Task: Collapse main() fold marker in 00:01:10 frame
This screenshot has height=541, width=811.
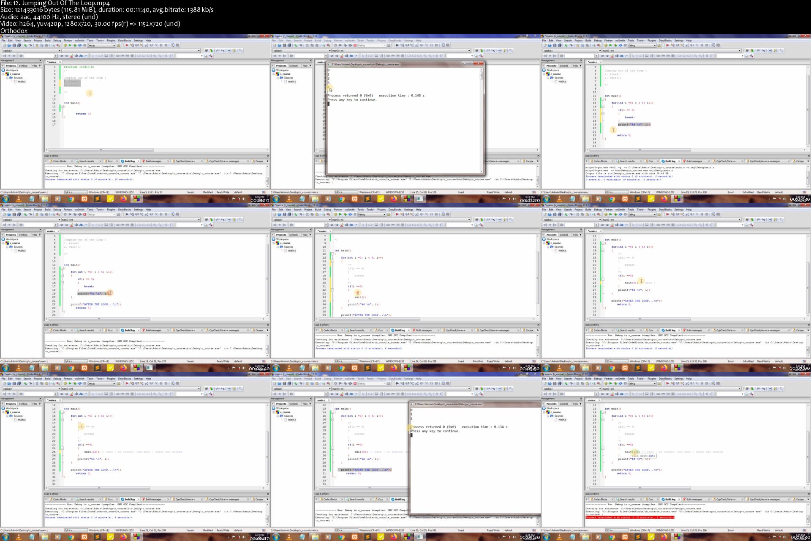Action: pyautogui.click(x=62, y=107)
